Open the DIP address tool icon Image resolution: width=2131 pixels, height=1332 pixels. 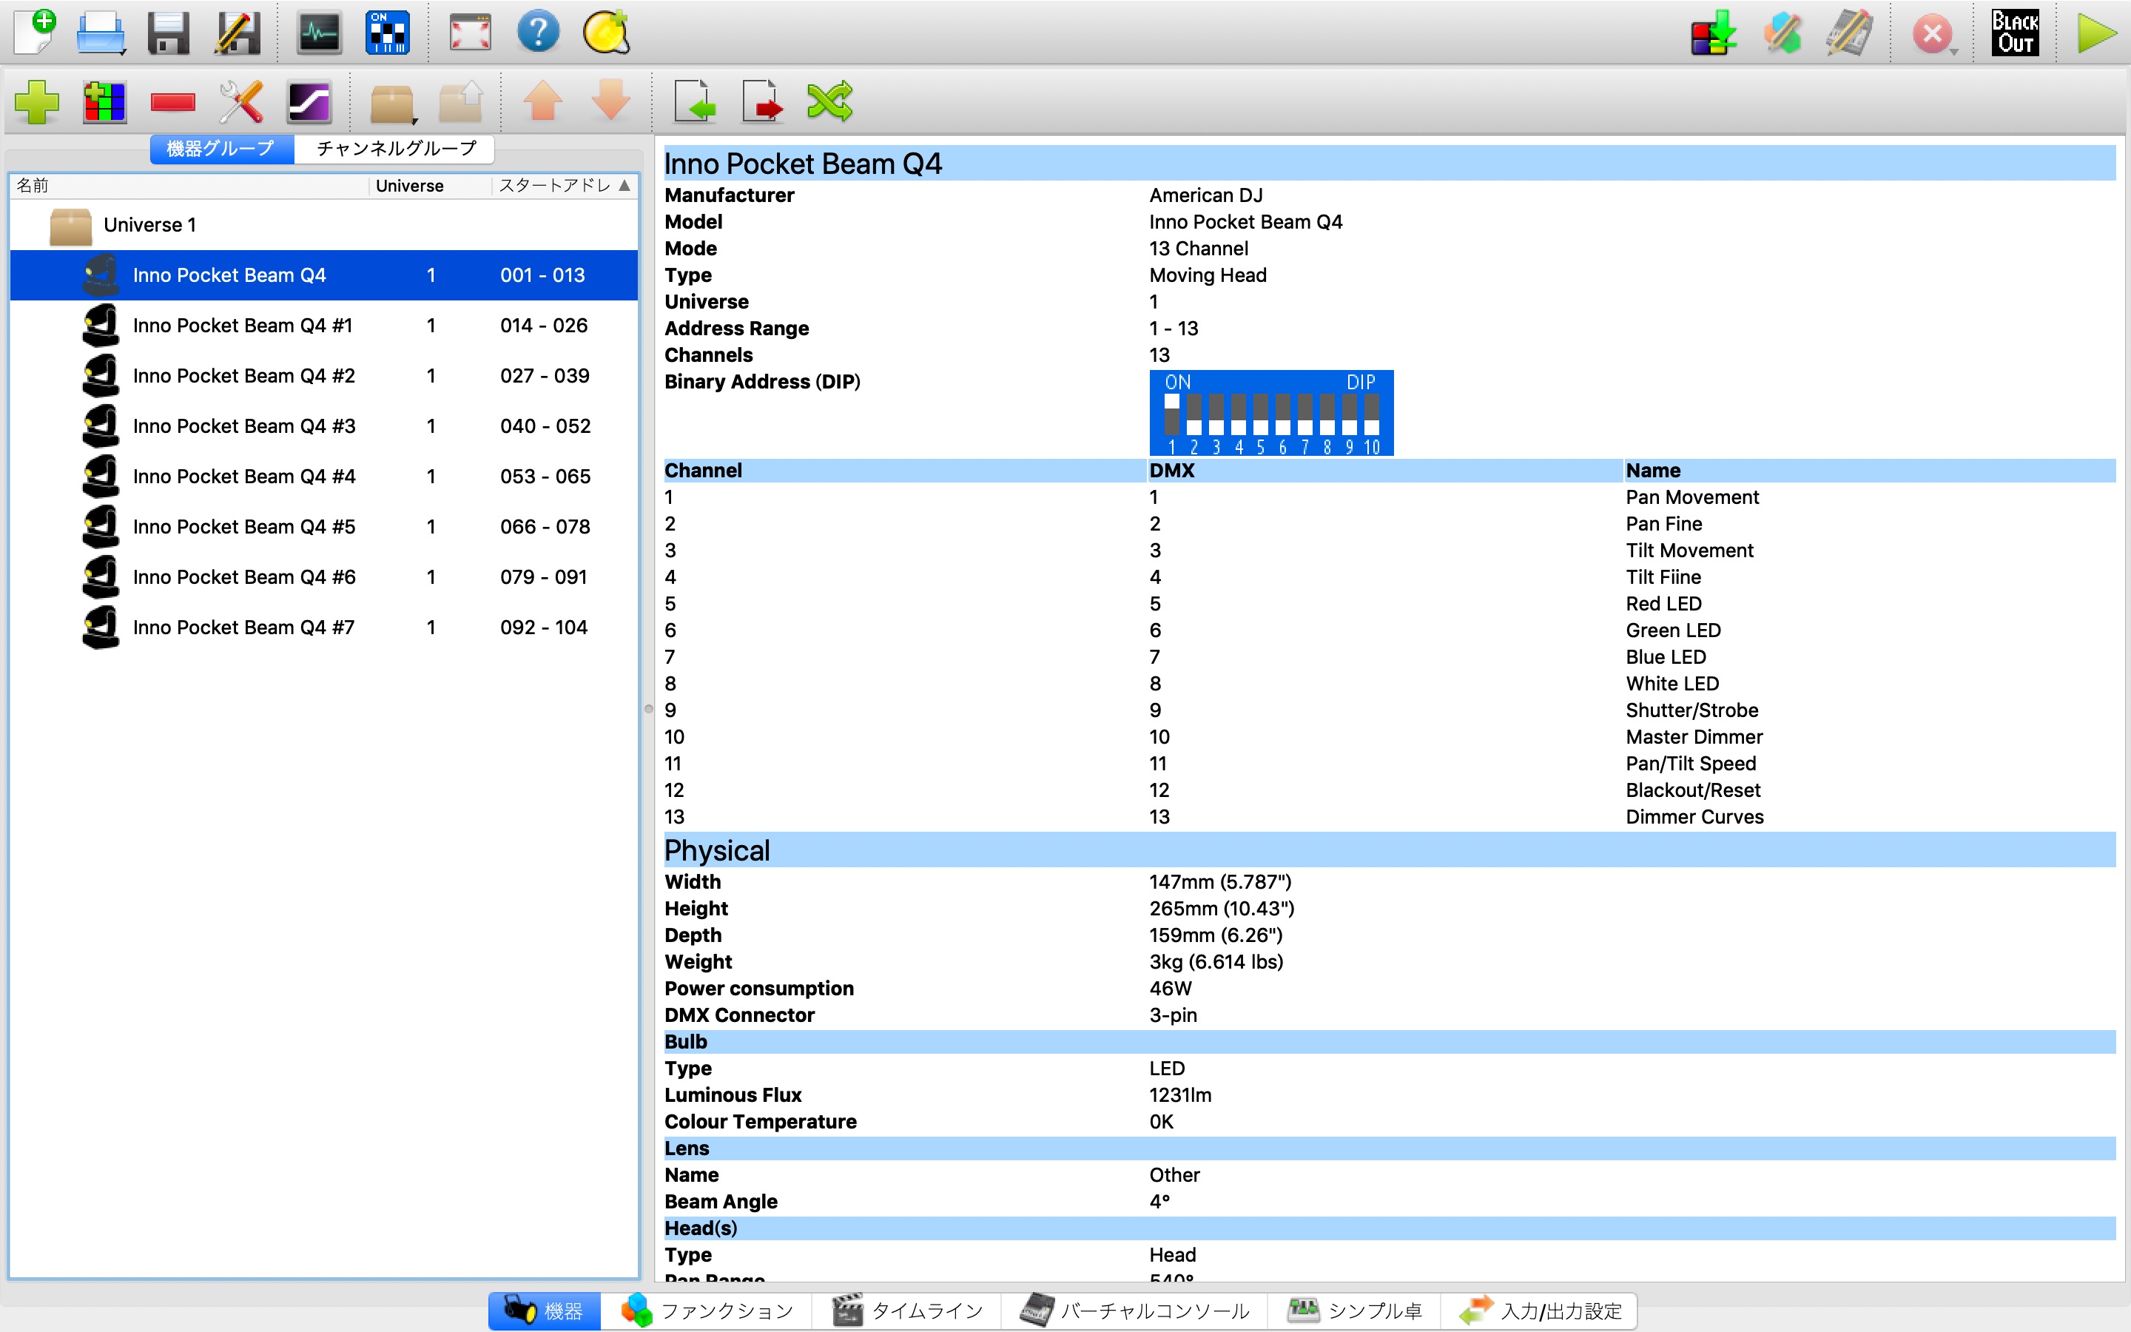tap(388, 33)
